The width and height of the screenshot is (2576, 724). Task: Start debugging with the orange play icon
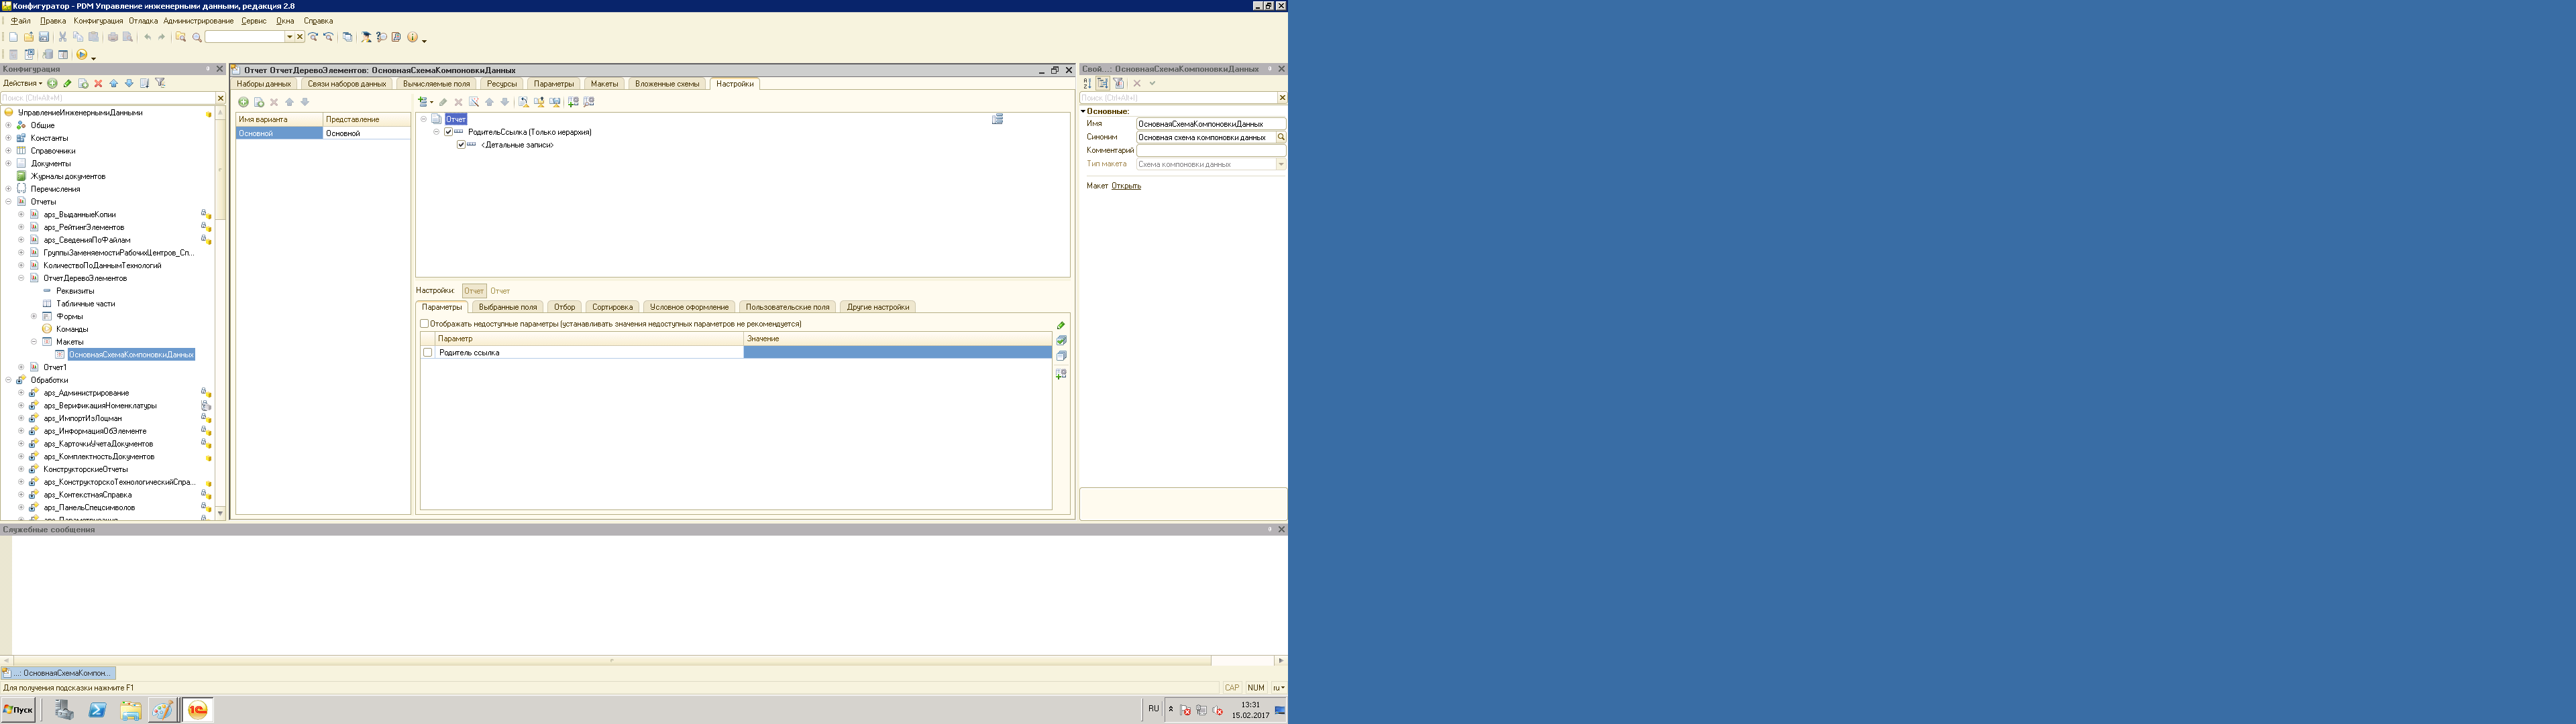click(x=82, y=54)
